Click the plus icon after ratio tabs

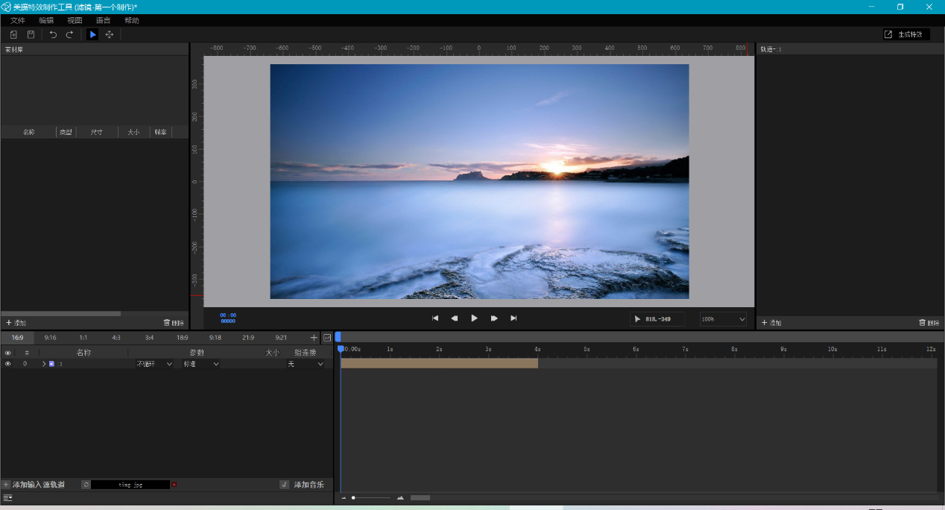point(314,338)
